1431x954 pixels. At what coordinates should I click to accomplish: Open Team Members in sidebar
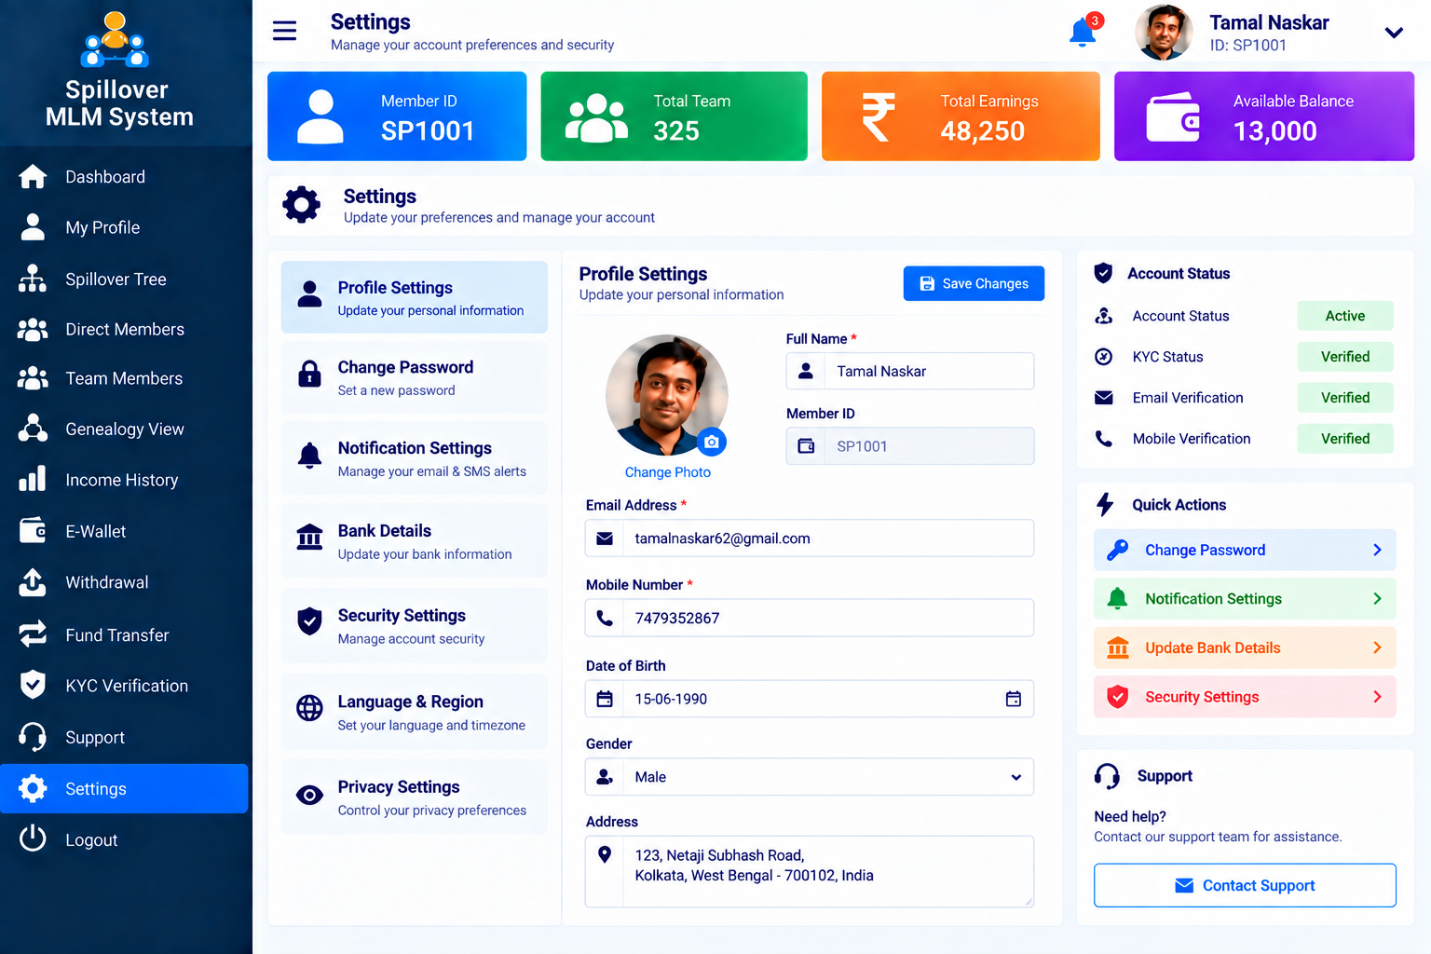tap(124, 378)
